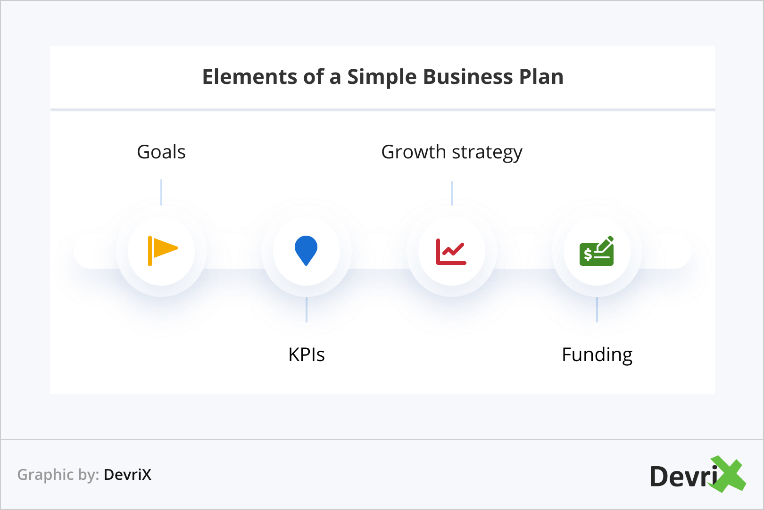Select the Growth strategy label
764x510 pixels.
(x=451, y=152)
